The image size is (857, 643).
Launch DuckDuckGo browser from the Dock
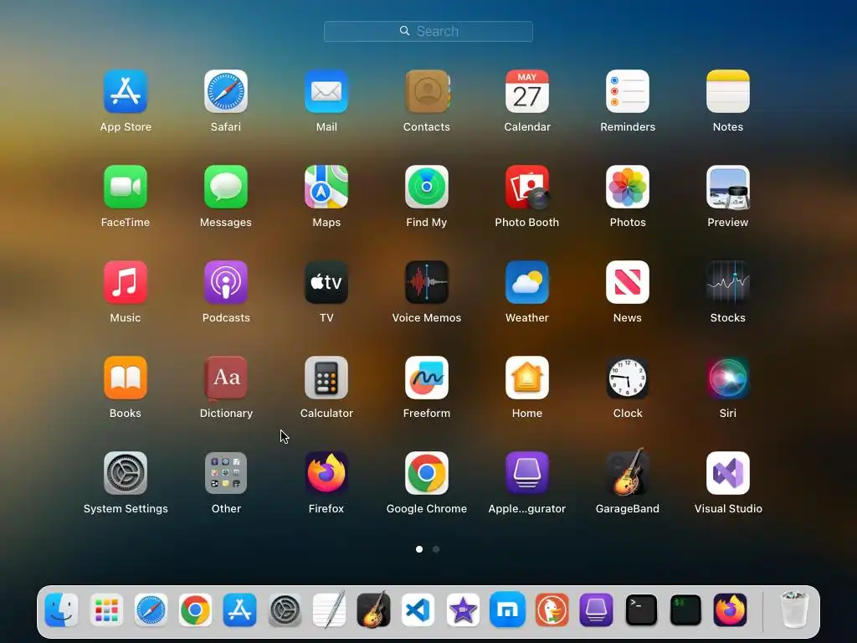coord(552,610)
